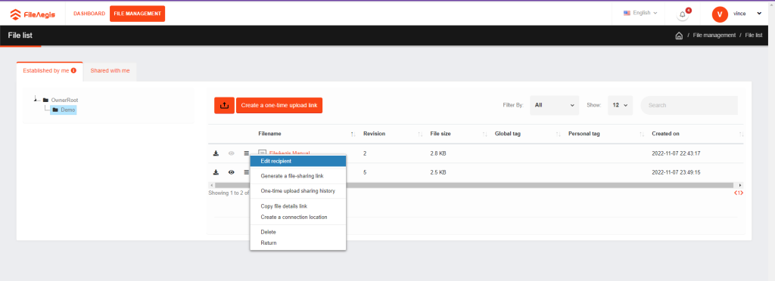Click the orange upload file icon button
The image size is (775, 281).
coord(224,105)
